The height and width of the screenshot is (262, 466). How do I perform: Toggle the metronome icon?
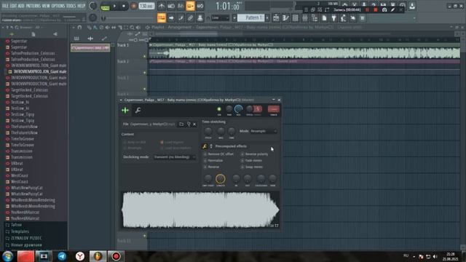[162, 6]
